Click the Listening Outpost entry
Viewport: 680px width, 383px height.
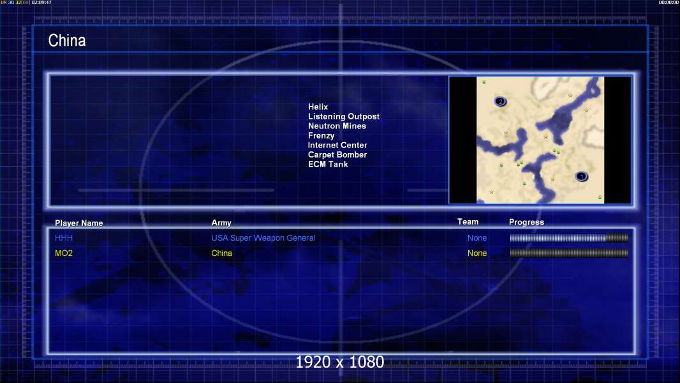tap(343, 116)
